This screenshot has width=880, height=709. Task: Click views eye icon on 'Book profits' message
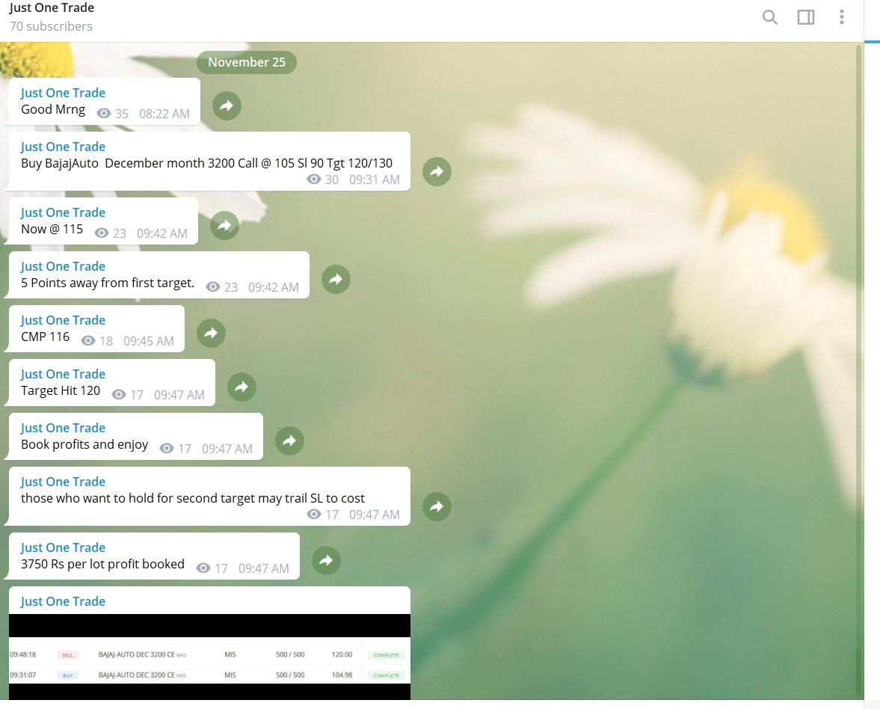167,449
